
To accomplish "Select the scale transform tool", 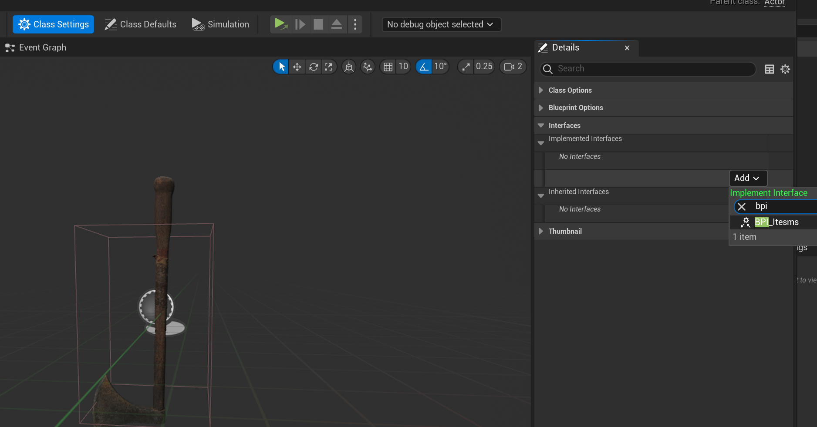I will tap(329, 67).
